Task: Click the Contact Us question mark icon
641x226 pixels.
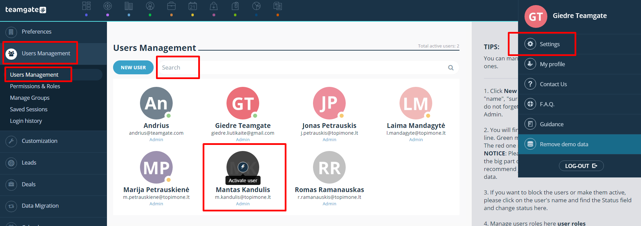Action: coord(530,84)
